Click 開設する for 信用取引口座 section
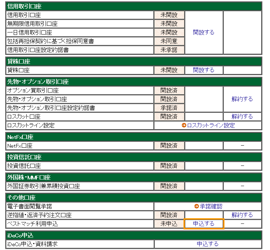Screen dimensions: 270x250 203,32
